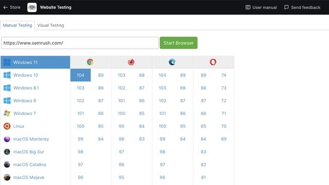
Task: Click the macOS Monterey icon
Action: [7, 139]
